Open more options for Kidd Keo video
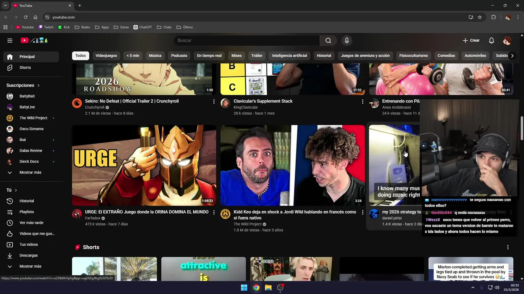Screen dimensions: 524x294 click(x=362, y=212)
